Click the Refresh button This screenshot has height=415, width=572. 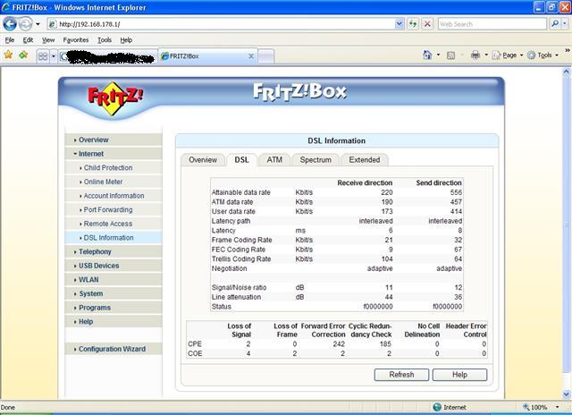tap(401, 375)
